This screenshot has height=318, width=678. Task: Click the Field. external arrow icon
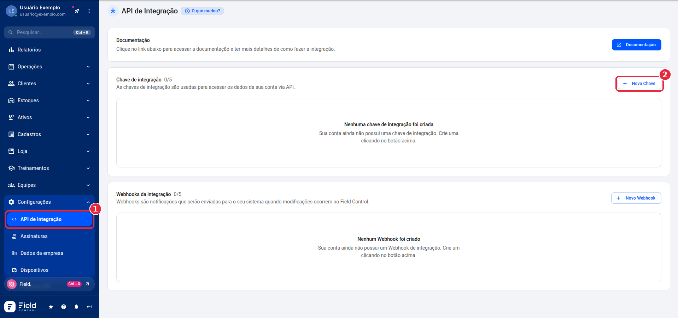click(87, 284)
